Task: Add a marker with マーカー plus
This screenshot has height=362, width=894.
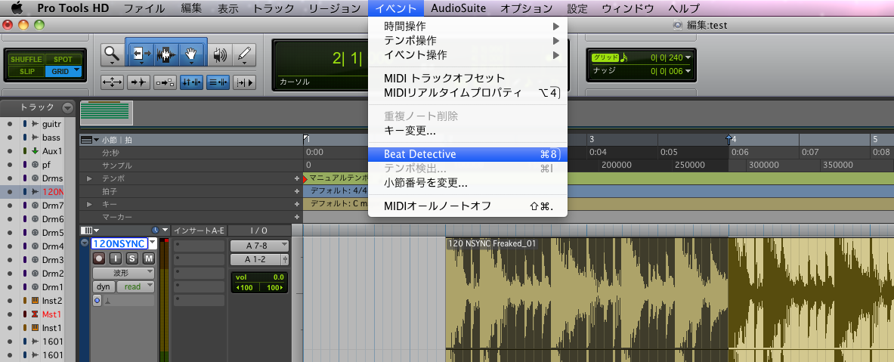Action: 296,217
